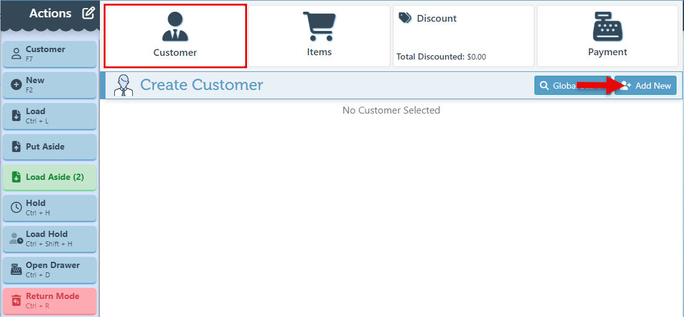Screen dimensions: 684x317
Task: Go to the Payment register tab
Action: (607, 36)
